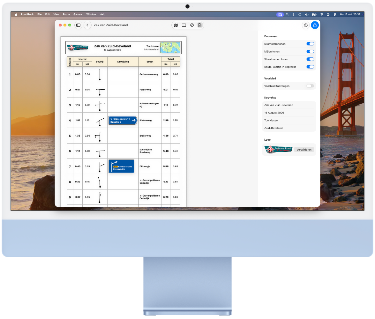375x319 pixels.
Task: Open the RoadBook app menu
Action: pos(27,14)
